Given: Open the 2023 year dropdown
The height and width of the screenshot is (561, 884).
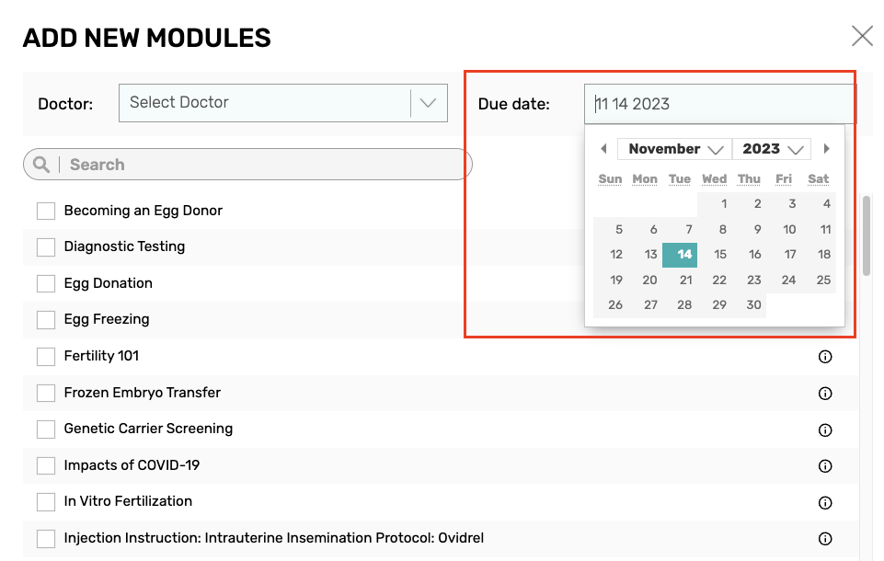Looking at the screenshot, I should coord(771,148).
